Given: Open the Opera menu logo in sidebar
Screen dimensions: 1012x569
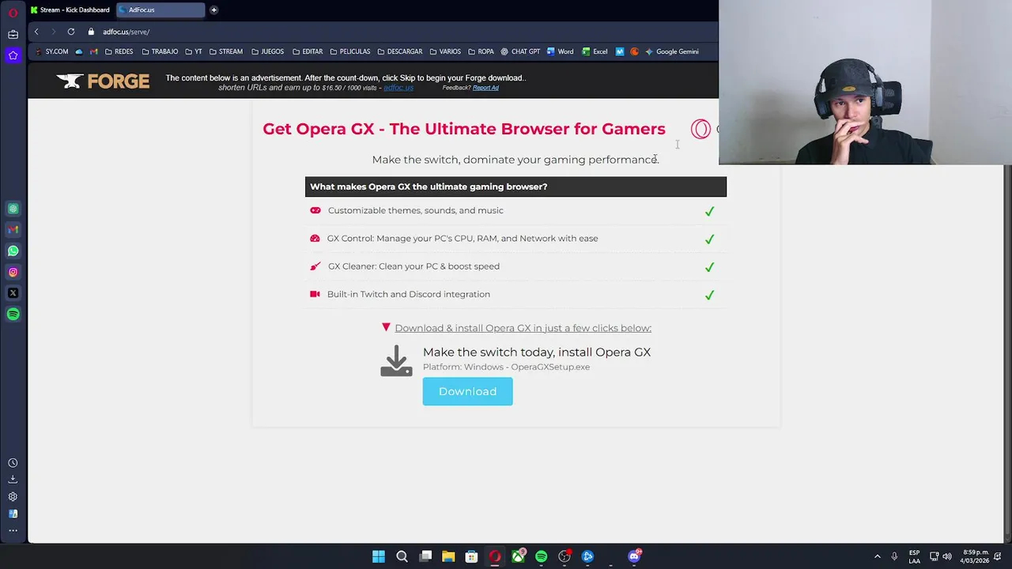Looking at the screenshot, I should click(13, 13).
